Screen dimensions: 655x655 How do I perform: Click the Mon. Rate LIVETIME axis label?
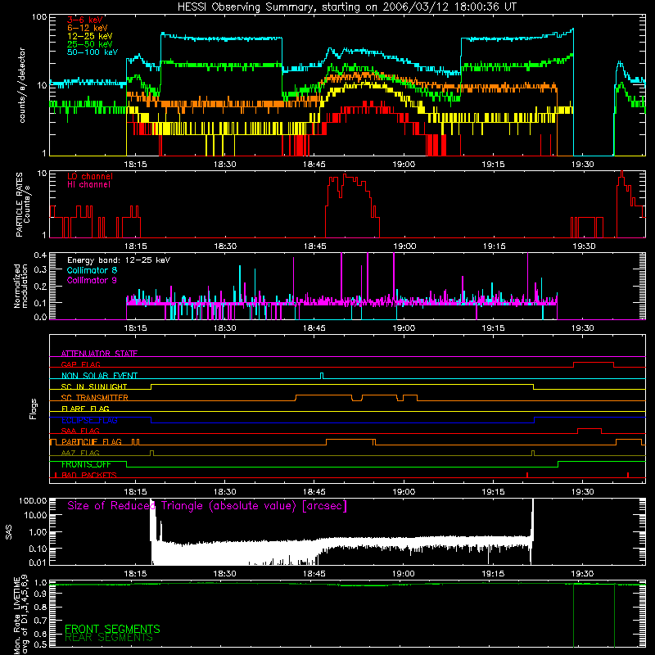click(20, 615)
